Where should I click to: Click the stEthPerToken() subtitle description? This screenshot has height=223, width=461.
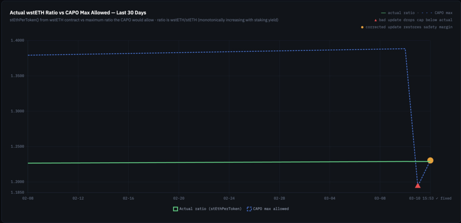click(x=144, y=20)
